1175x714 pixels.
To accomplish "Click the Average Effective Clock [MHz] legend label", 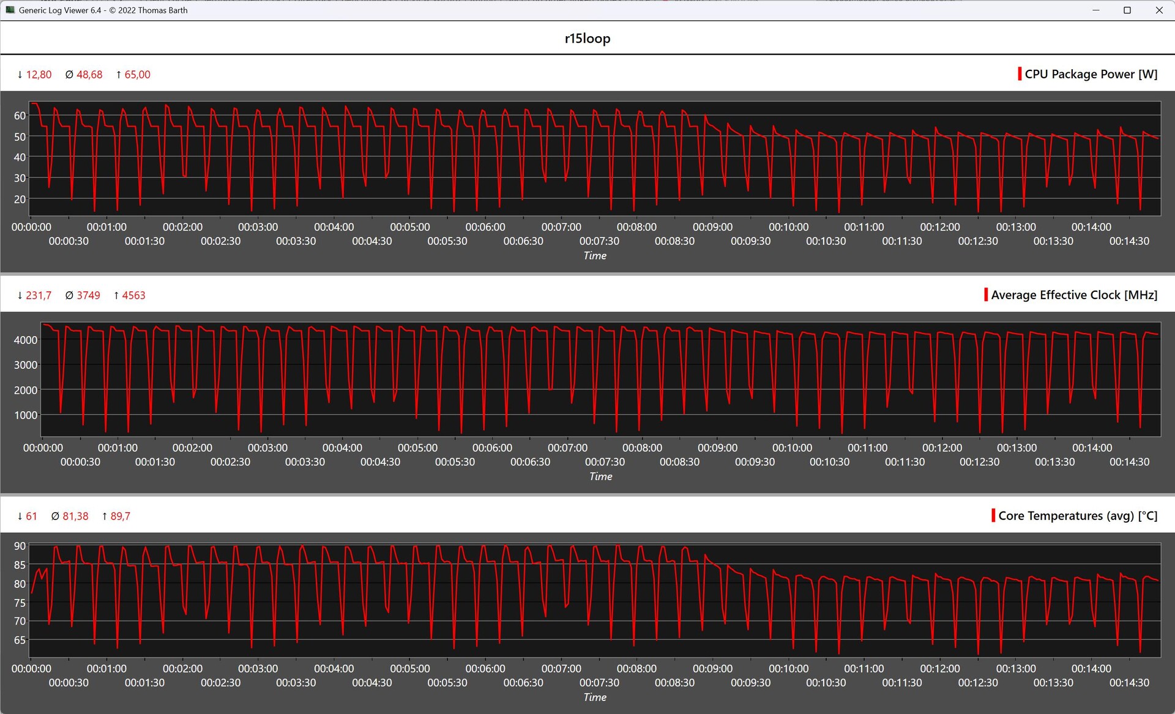I will point(1074,295).
